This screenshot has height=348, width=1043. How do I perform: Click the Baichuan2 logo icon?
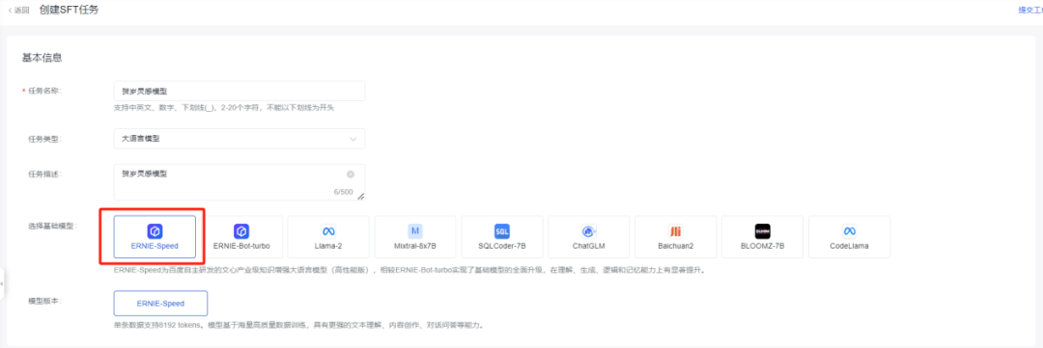[675, 231]
